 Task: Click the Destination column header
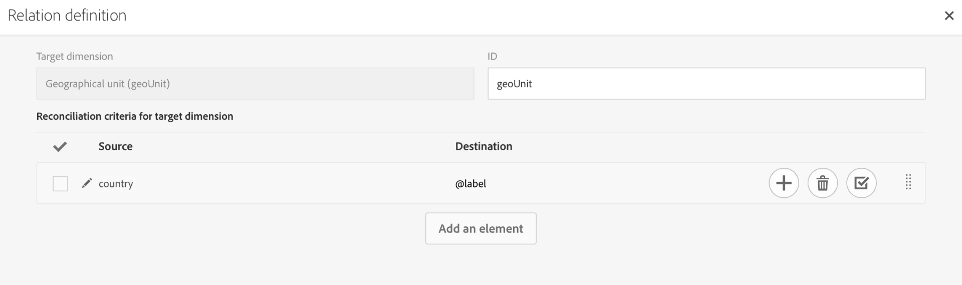(x=484, y=147)
